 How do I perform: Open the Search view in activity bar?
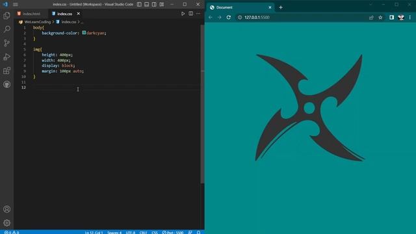pos(7,29)
